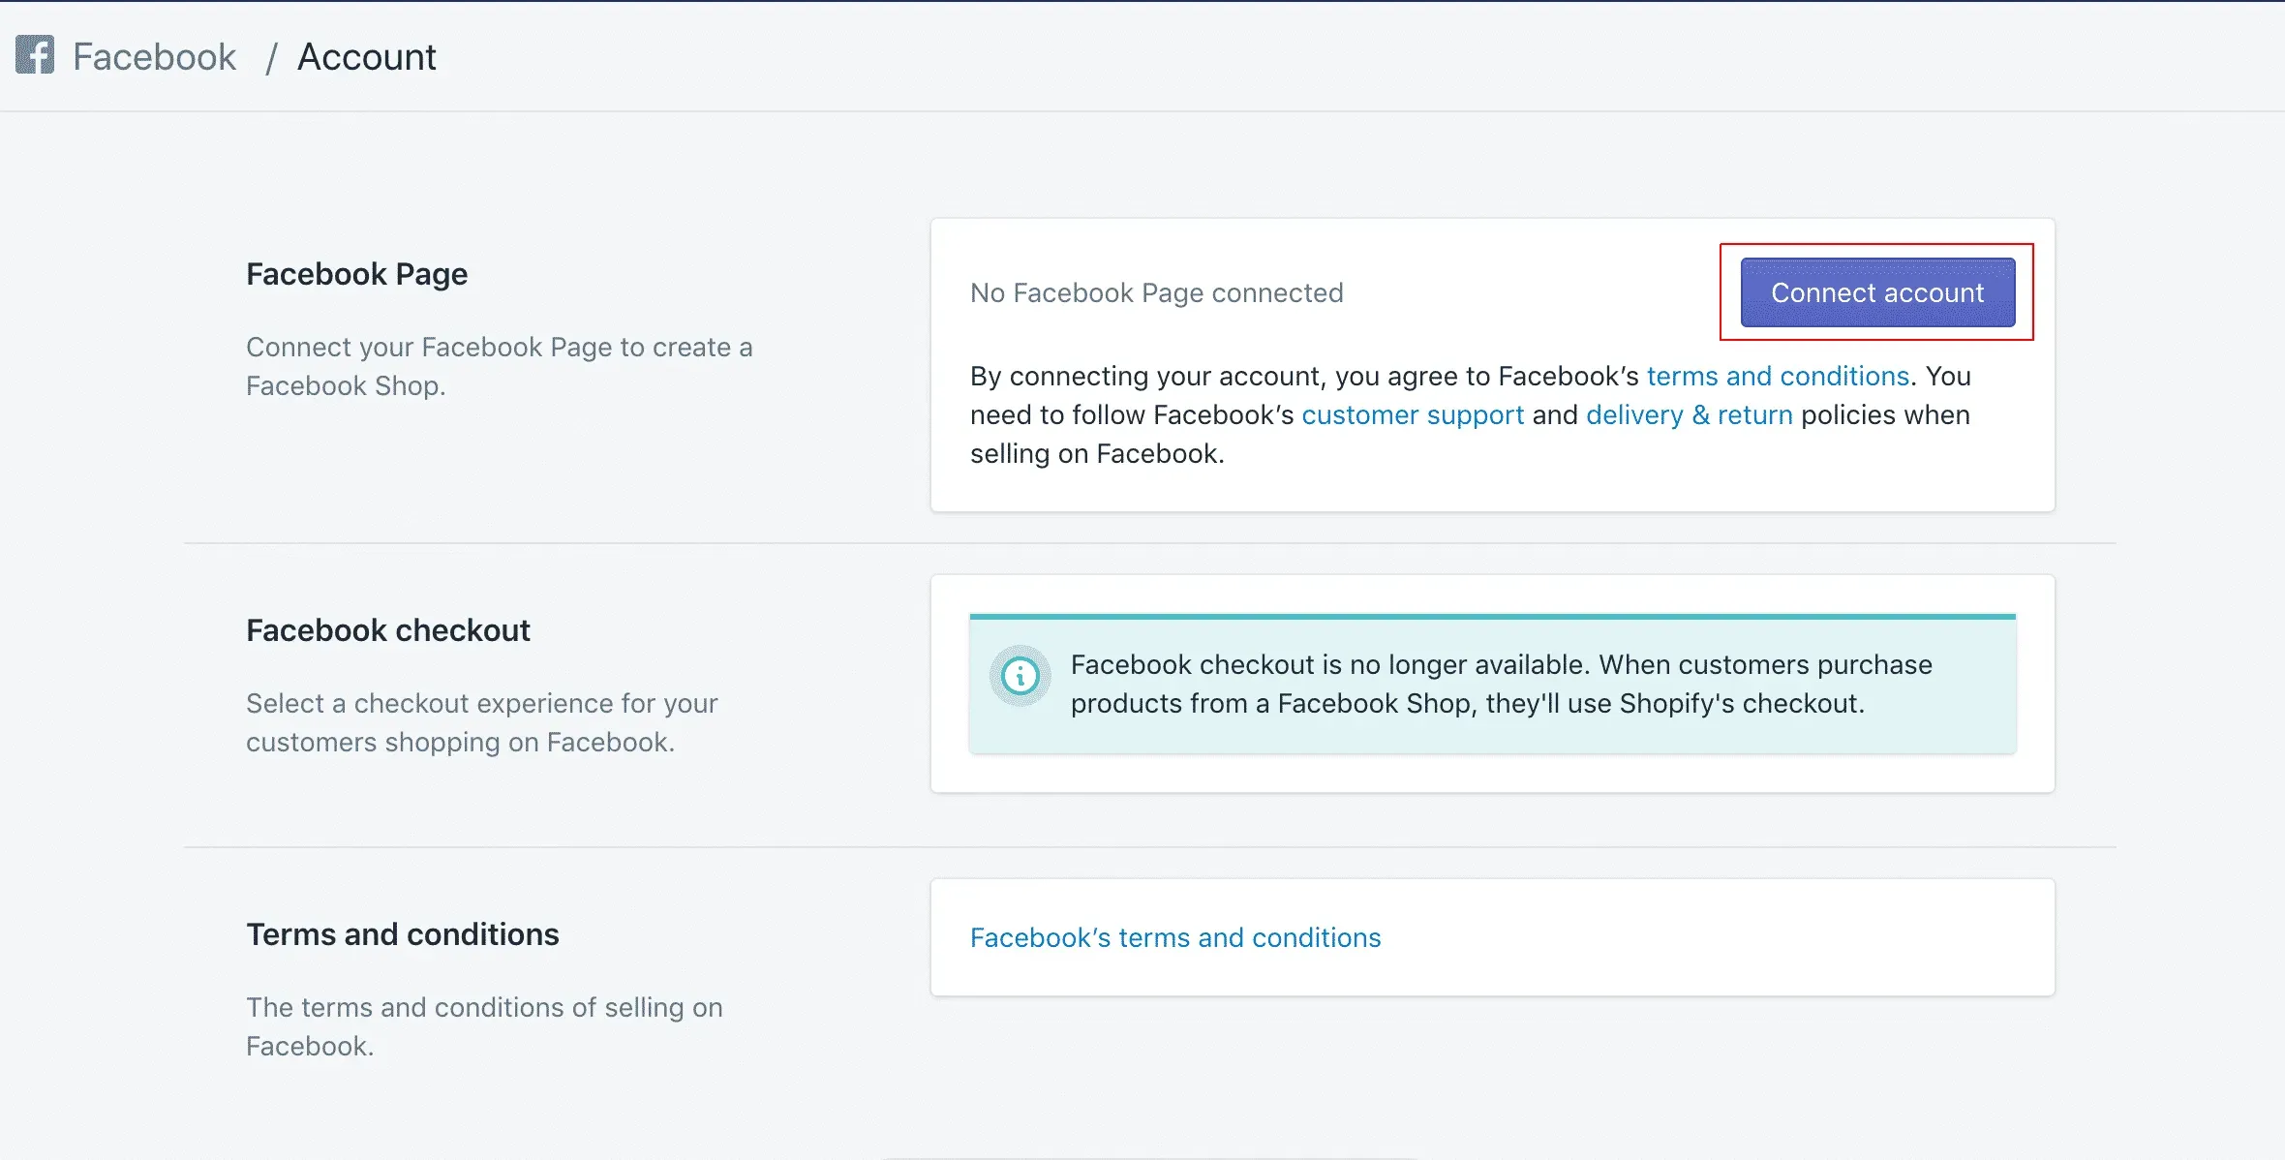Viewport: 2285px width, 1160px height.
Task: Open the delivery & return policies link
Action: [x=1689, y=414]
